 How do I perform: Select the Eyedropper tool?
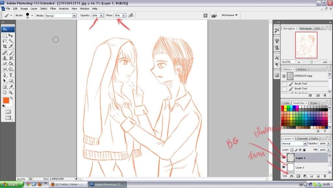point(11,87)
